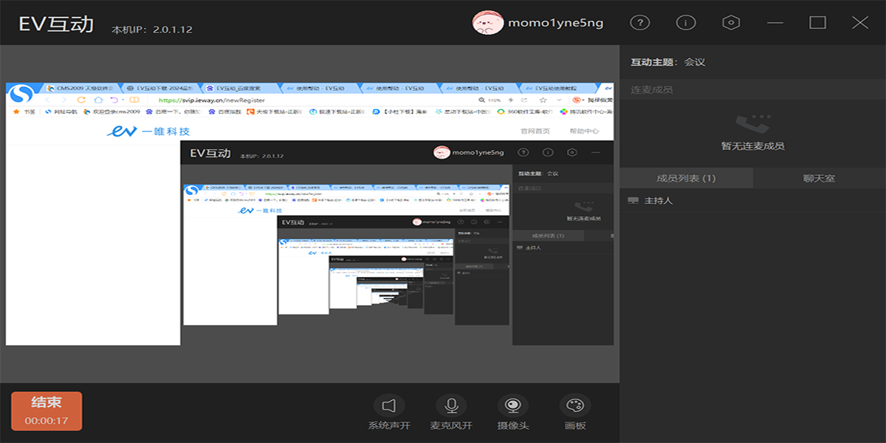Switch to the 成员列表 (1) tab
This screenshot has height=443, width=886.
pyautogui.click(x=686, y=178)
